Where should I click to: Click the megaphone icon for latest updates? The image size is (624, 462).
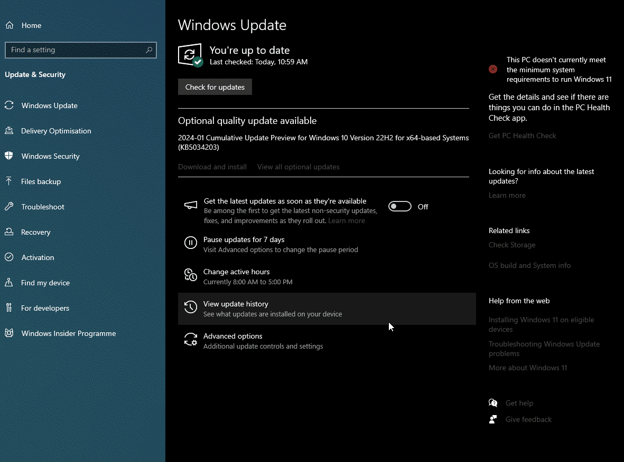coord(191,205)
